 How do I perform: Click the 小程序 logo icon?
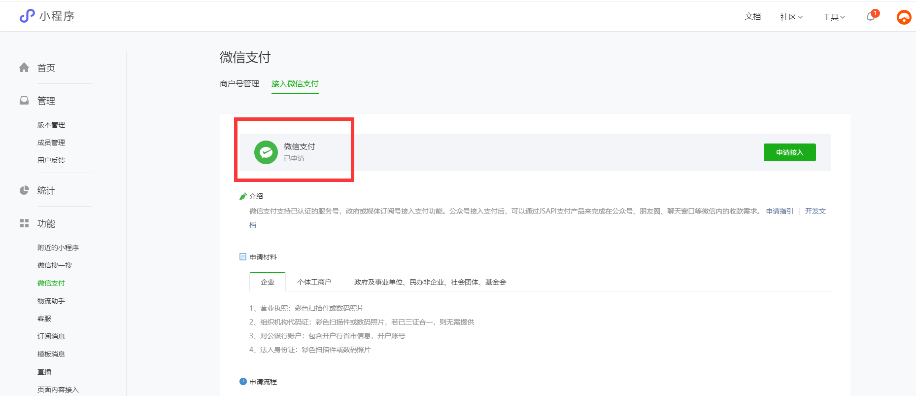(x=27, y=16)
